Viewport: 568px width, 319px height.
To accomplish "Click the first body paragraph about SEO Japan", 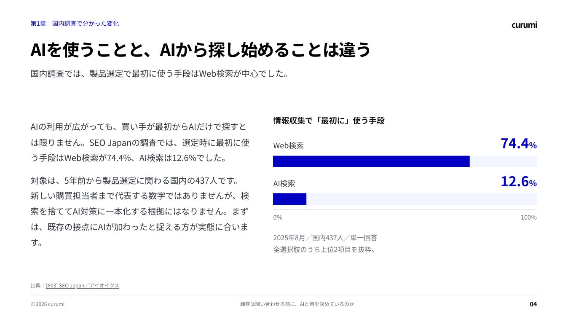I will 140,142.
